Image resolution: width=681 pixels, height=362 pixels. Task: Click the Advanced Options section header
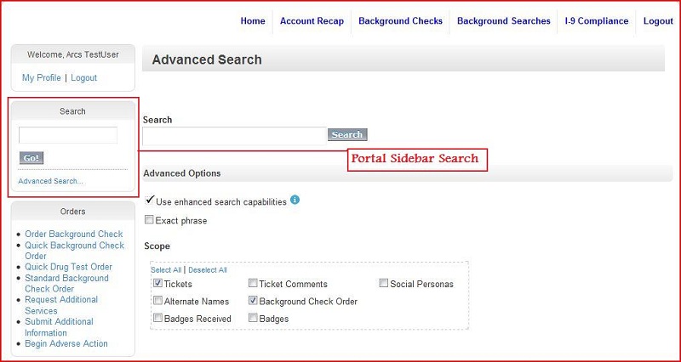pyautogui.click(x=408, y=173)
